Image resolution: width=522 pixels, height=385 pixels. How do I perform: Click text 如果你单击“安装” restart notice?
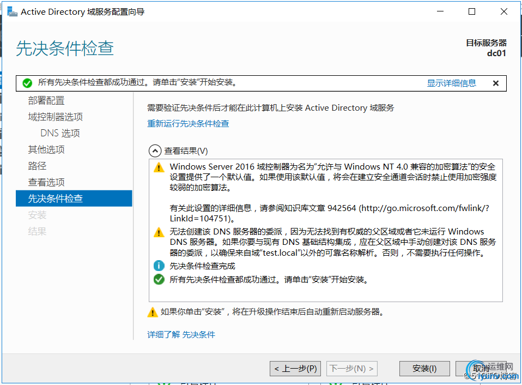273,312
